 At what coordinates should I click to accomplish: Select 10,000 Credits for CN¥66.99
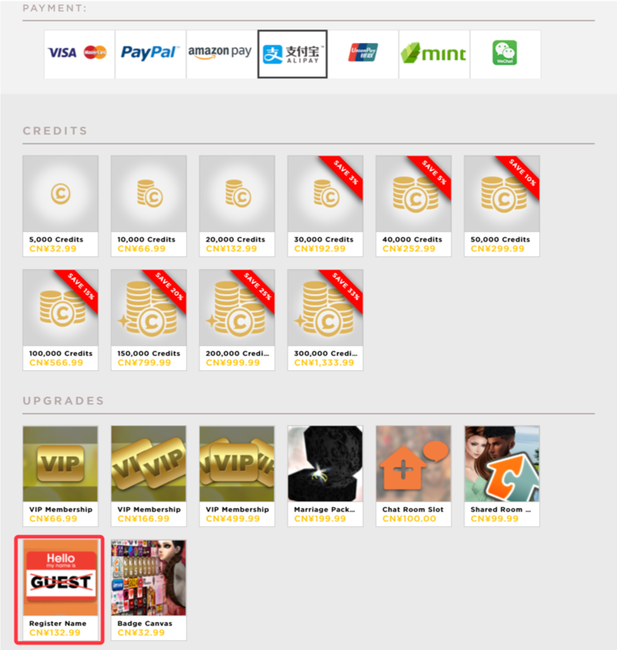pos(149,206)
